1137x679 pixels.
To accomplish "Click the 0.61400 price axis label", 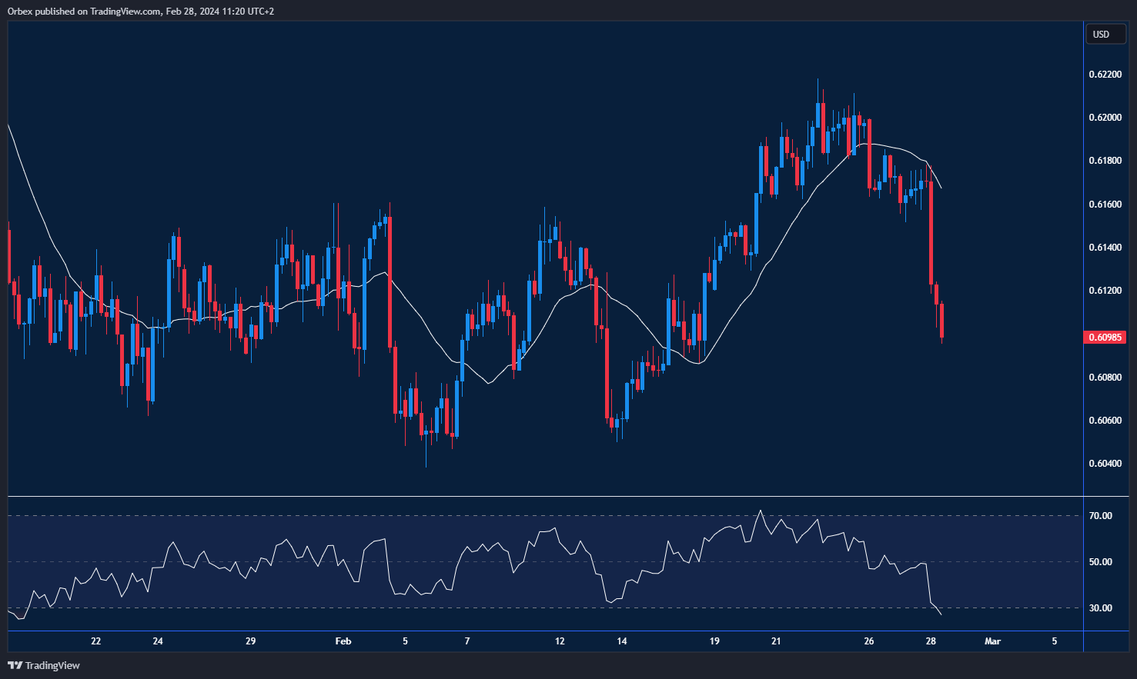I will 1105,248.
